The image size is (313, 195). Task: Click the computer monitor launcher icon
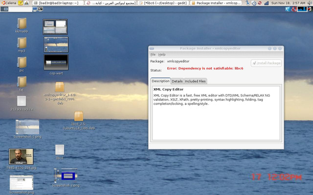35,9
